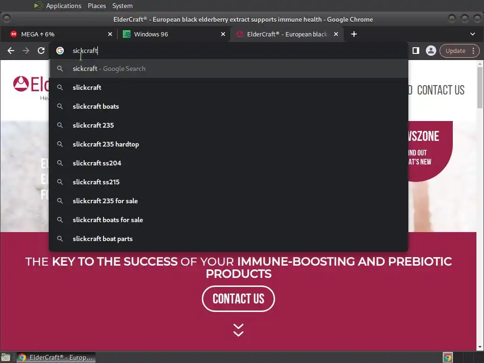Open the Places menu

pyautogui.click(x=96, y=6)
